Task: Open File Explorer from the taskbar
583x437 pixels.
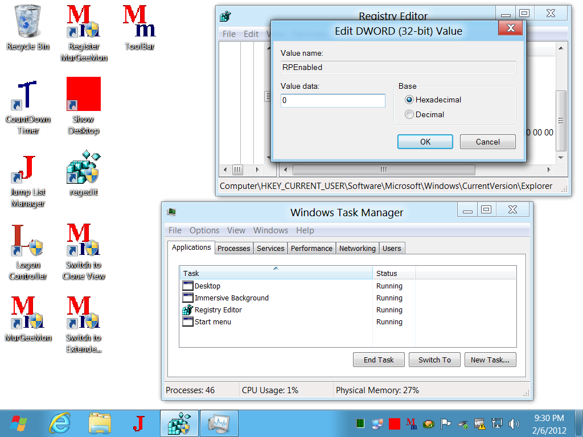Action: pyautogui.click(x=99, y=423)
